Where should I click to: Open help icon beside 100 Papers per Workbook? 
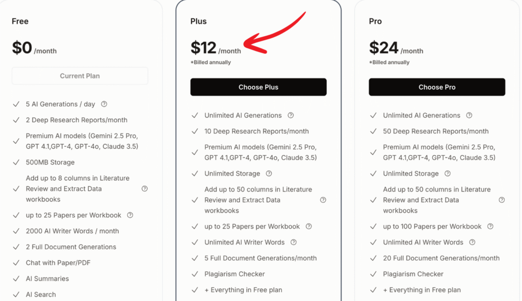490,226
